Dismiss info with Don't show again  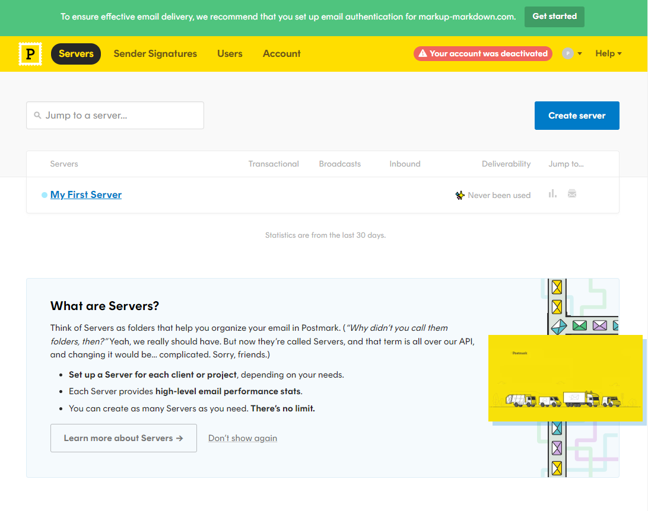click(242, 438)
